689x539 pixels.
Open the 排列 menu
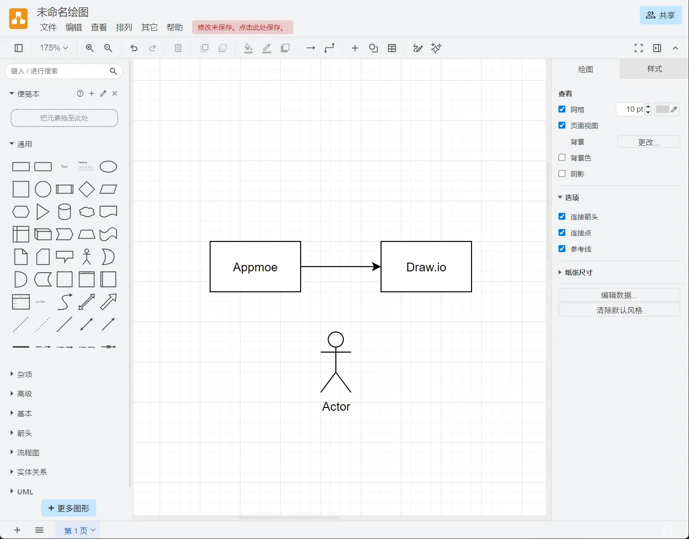[124, 28]
